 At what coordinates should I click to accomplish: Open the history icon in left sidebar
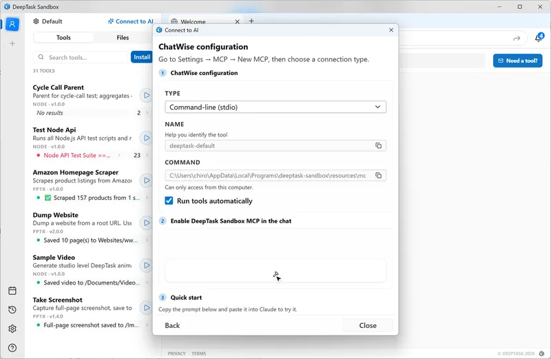12,310
